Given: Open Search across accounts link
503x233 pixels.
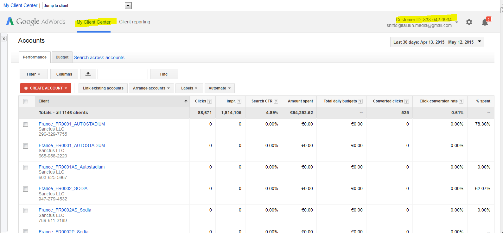Looking at the screenshot, I should [x=99, y=58].
